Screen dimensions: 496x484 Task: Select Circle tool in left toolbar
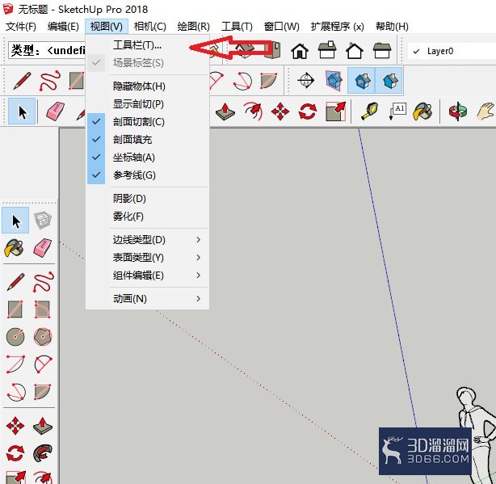[x=15, y=337]
